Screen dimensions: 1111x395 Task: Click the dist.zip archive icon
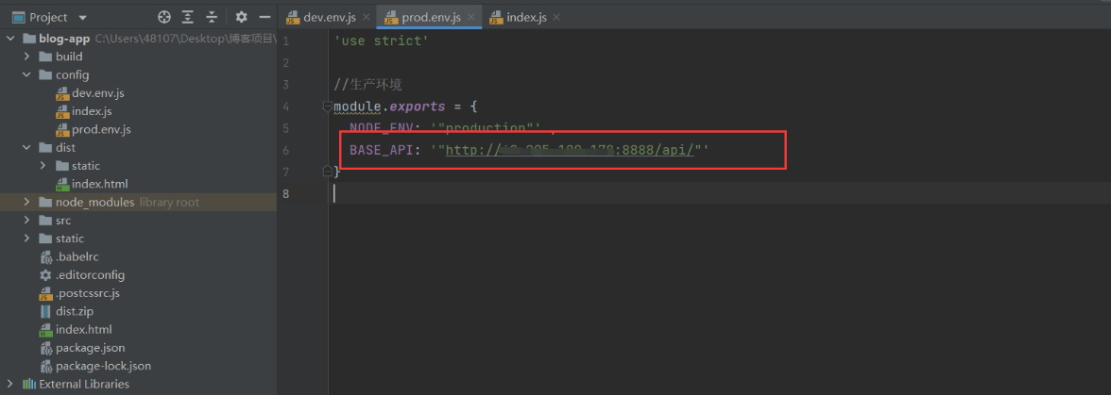[x=45, y=312]
